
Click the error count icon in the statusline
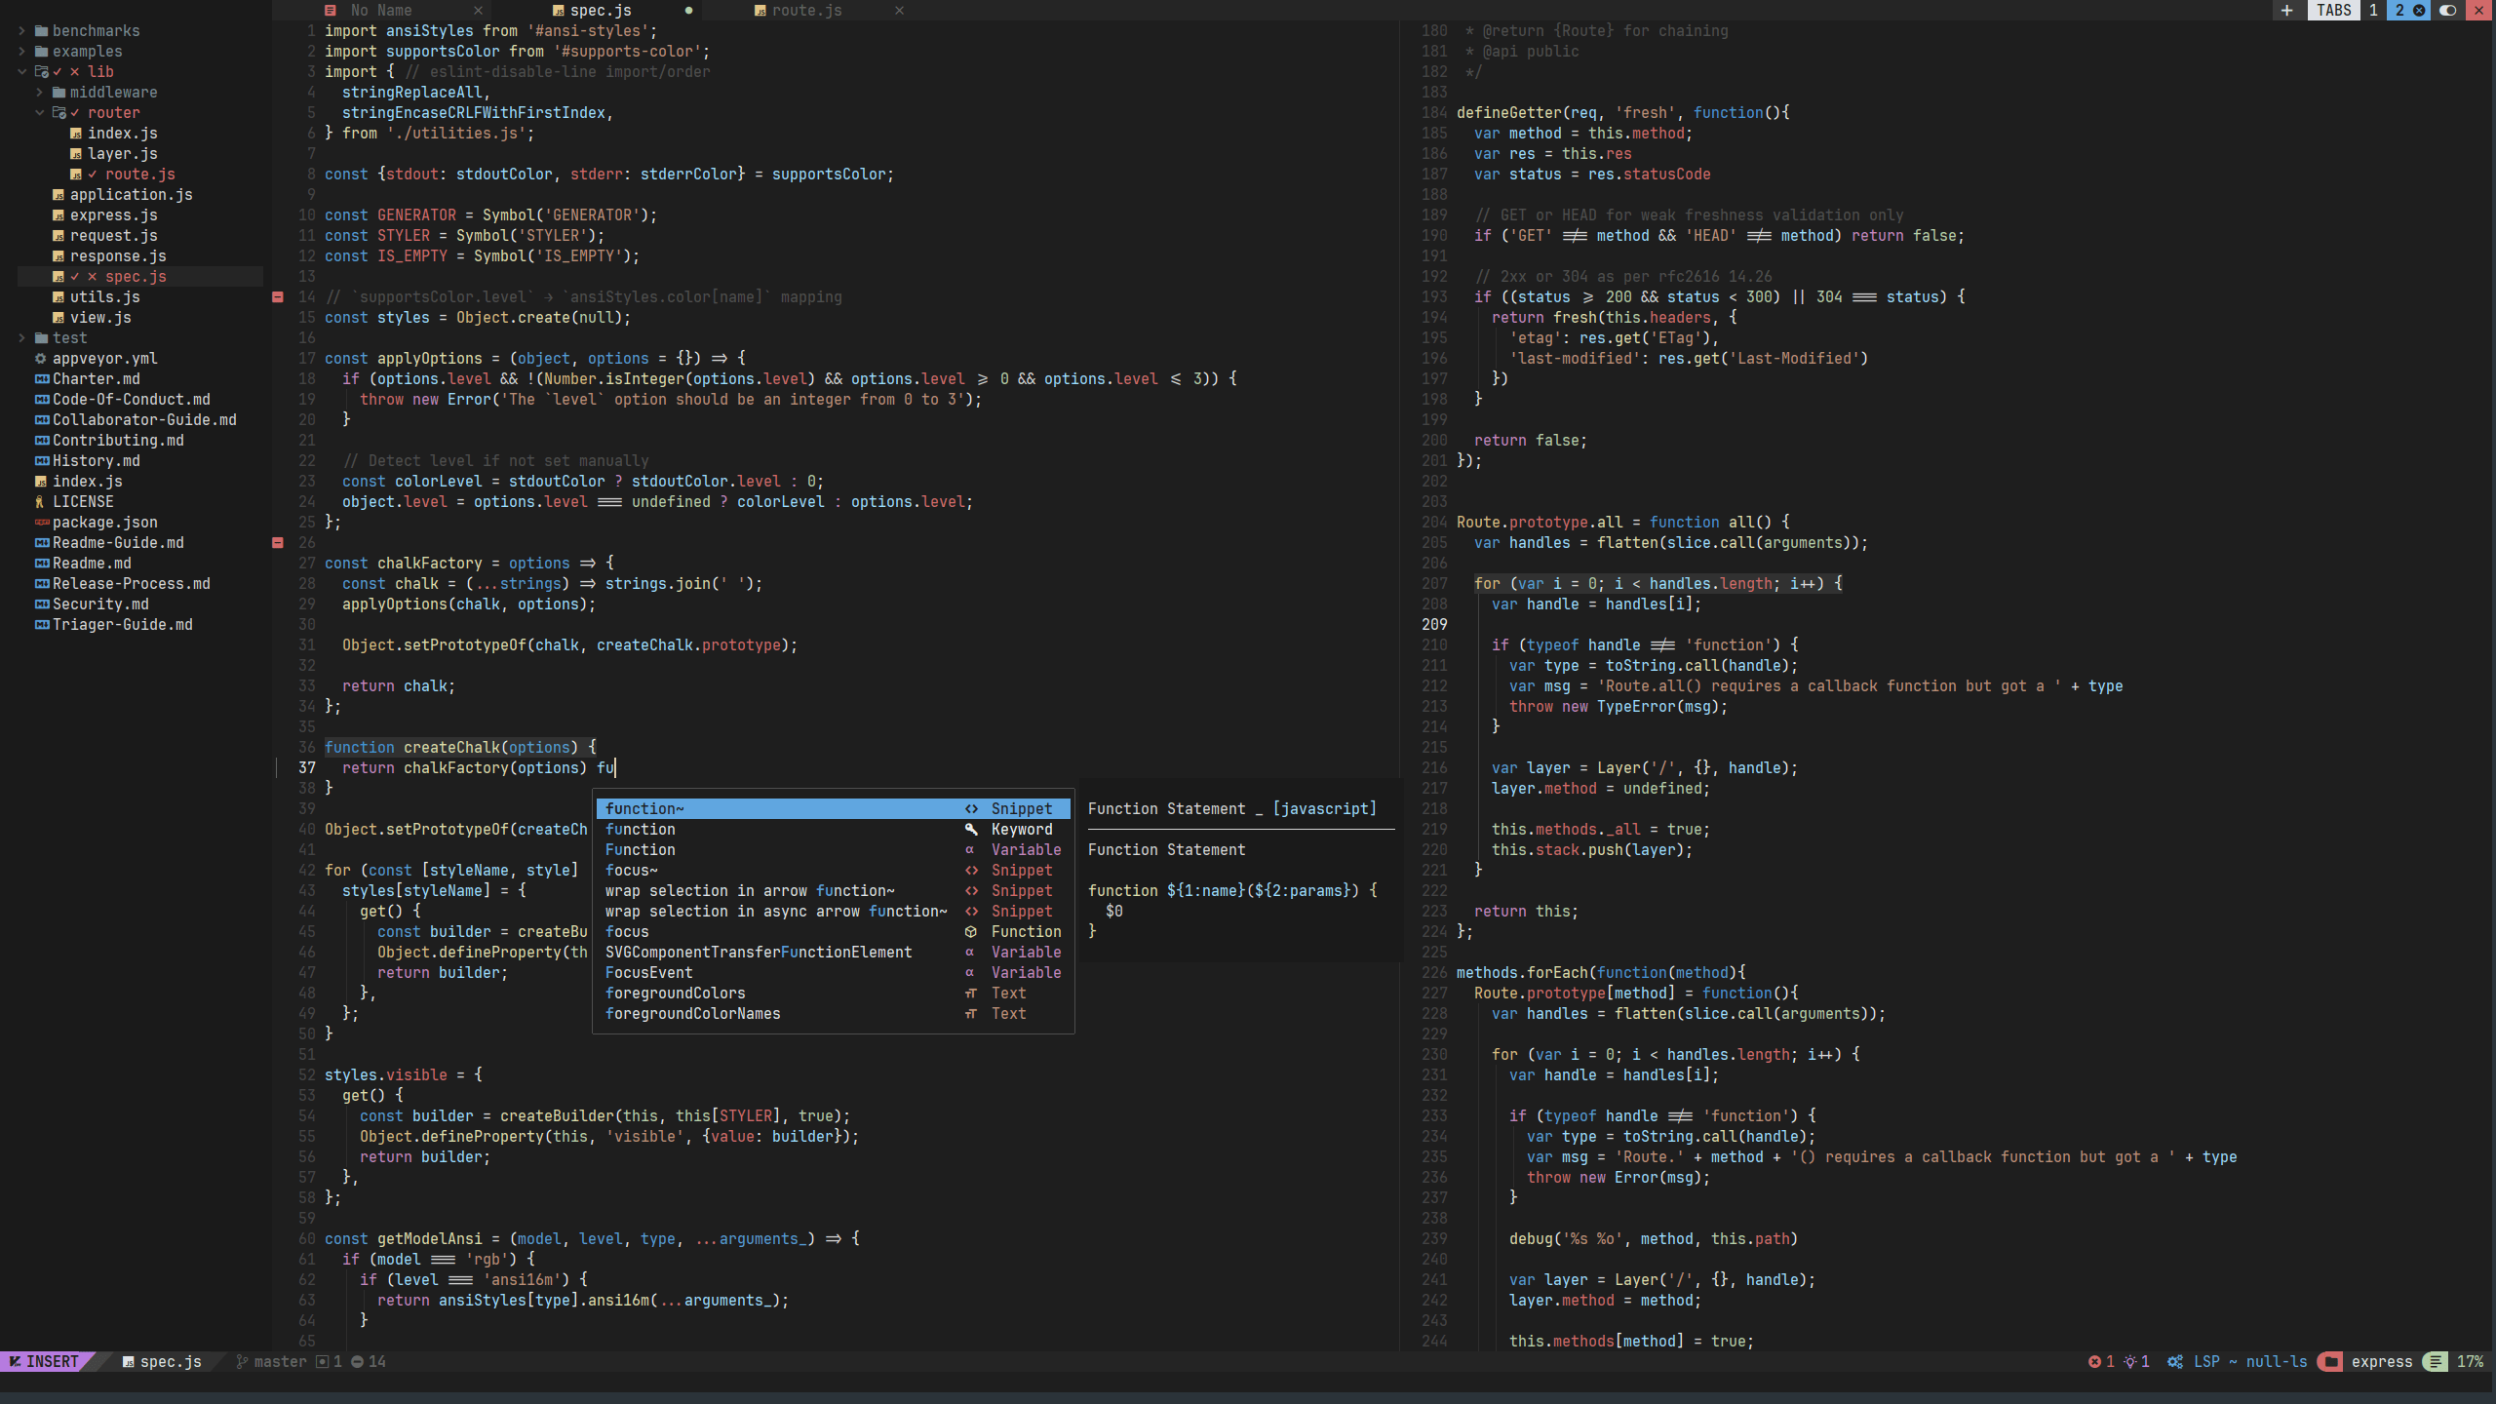[x=2094, y=1361]
